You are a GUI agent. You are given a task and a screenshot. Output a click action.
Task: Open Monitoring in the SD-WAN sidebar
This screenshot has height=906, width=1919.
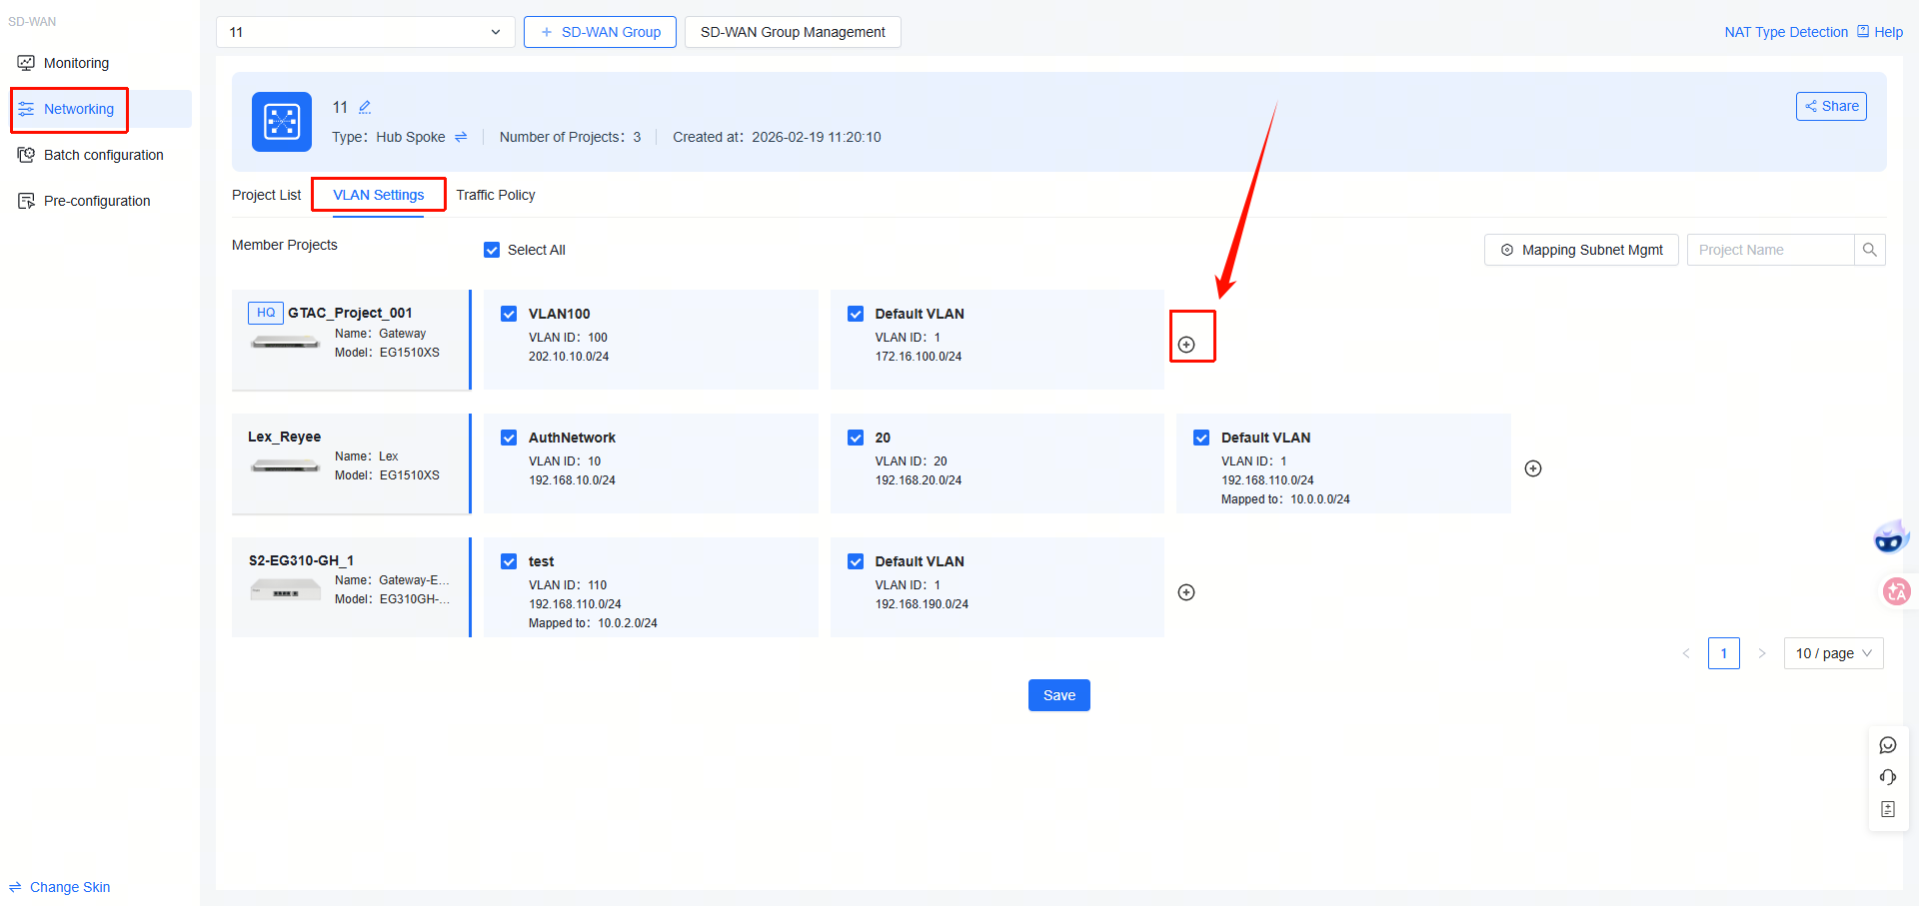pos(76,63)
